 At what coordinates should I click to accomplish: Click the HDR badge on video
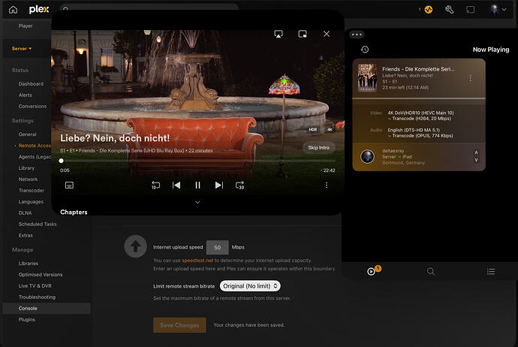313,129
